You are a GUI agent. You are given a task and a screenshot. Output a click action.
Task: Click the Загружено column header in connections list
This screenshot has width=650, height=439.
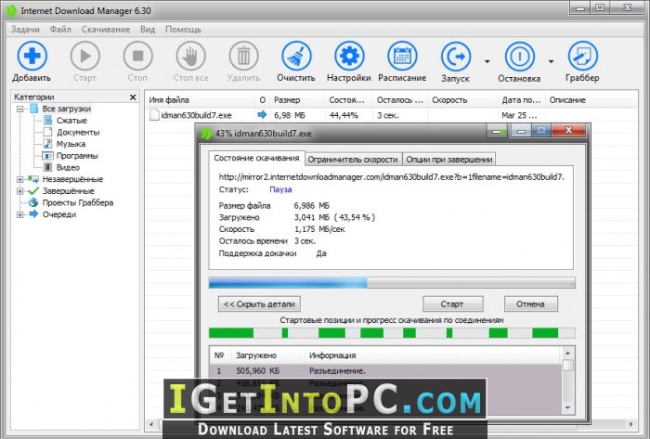(x=268, y=355)
